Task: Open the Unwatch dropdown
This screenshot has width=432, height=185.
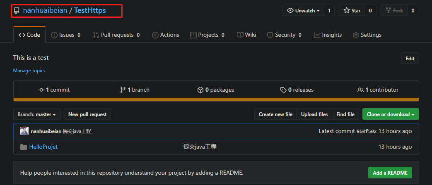Action: coord(303,11)
